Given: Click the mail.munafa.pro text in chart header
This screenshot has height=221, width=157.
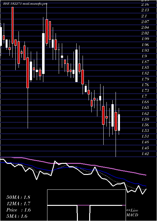Looking at the screenshot, I should (35, 4).
